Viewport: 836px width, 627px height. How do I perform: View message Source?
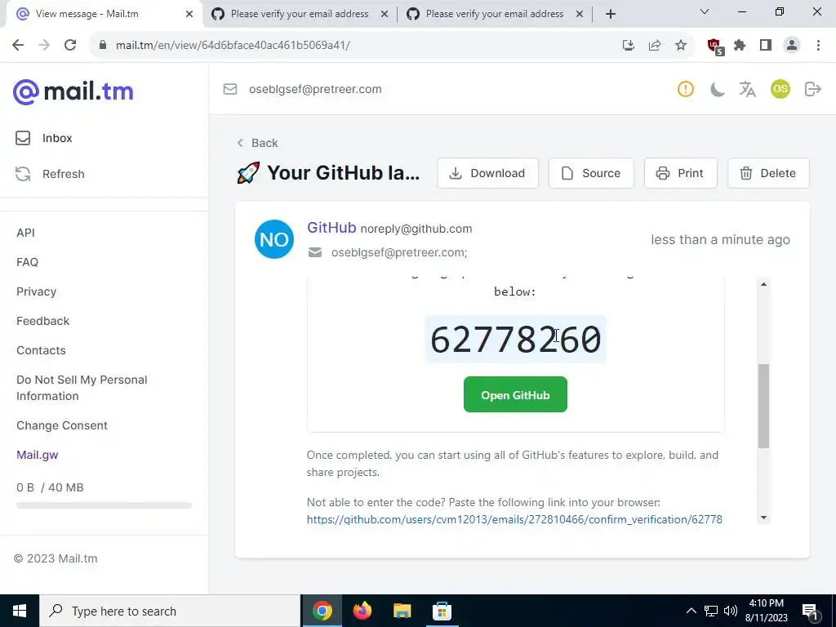pos(591,173)
